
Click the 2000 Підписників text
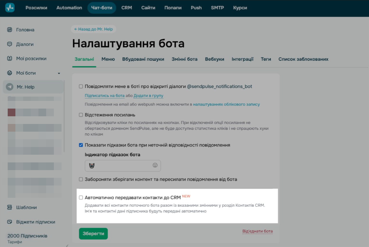[x=27, y=236]
